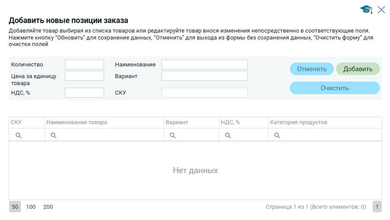Screen dimensions: 390x220
Task: Click search icon under Категория продуктов column
Action: [277, 135]
